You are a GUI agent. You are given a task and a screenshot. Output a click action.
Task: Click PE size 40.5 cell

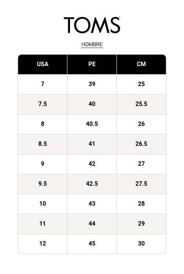tap(92, 124)
